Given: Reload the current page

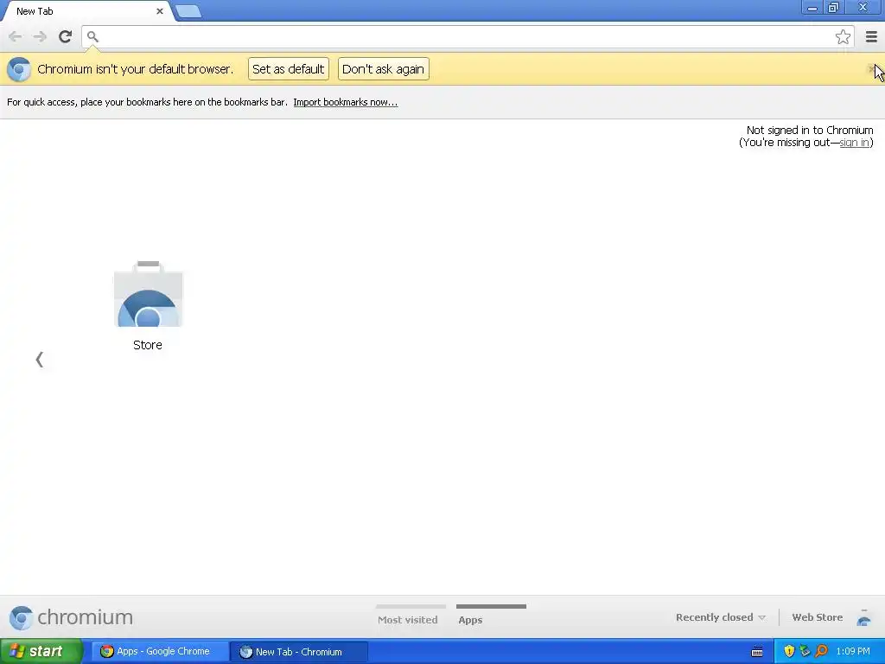Looking at the screenshot, I should pyautogui.click(x=65, y=36).
